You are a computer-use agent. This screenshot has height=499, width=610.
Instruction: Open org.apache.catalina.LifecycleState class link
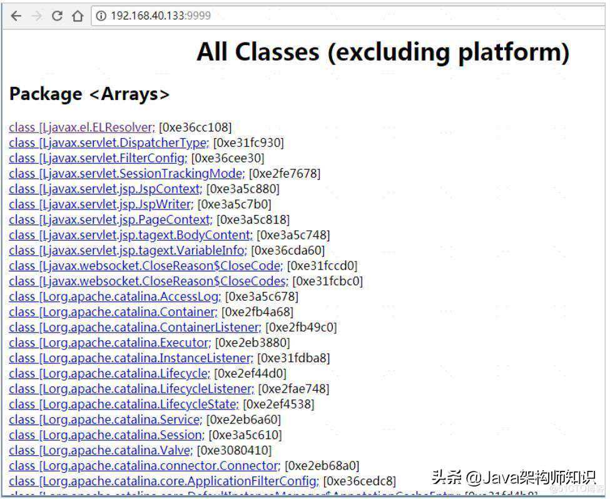[123, 404]
